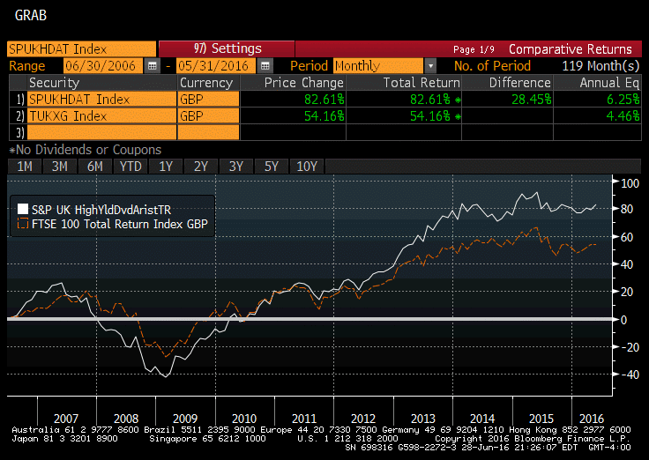
Task: Click the Page 1/9 indicator
Action: tap(474, 49)
